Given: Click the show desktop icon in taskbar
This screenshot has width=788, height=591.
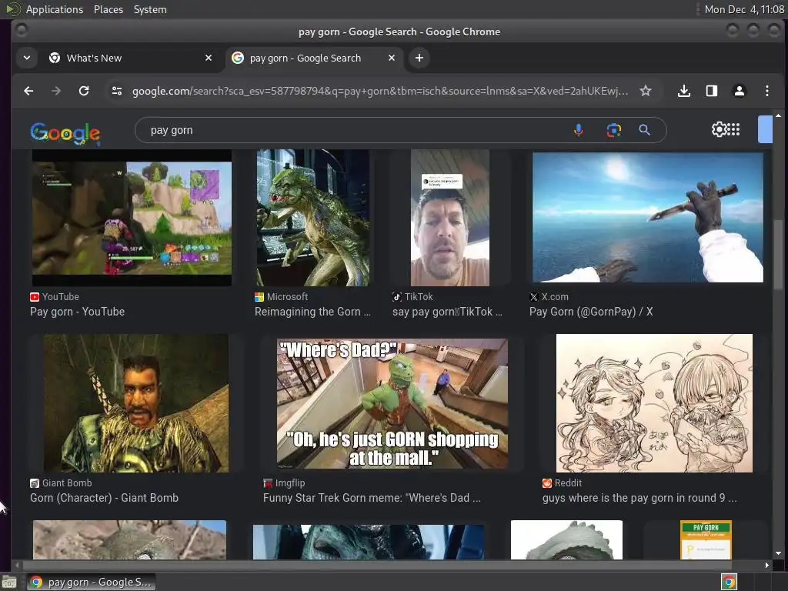Looking at the screenshot, I should tap(9, 583).
